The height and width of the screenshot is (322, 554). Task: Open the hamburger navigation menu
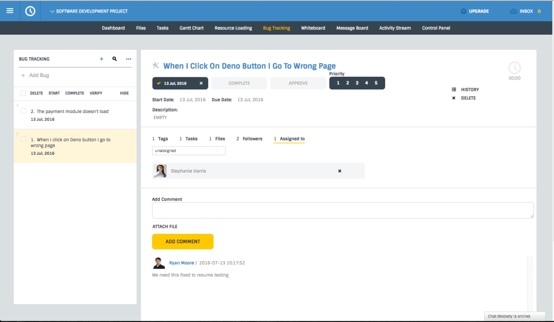(10, 11)
